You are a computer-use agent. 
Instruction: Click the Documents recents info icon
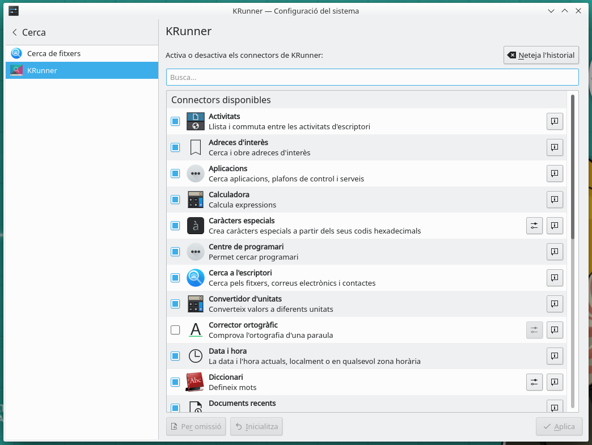(x=555, y=407)
